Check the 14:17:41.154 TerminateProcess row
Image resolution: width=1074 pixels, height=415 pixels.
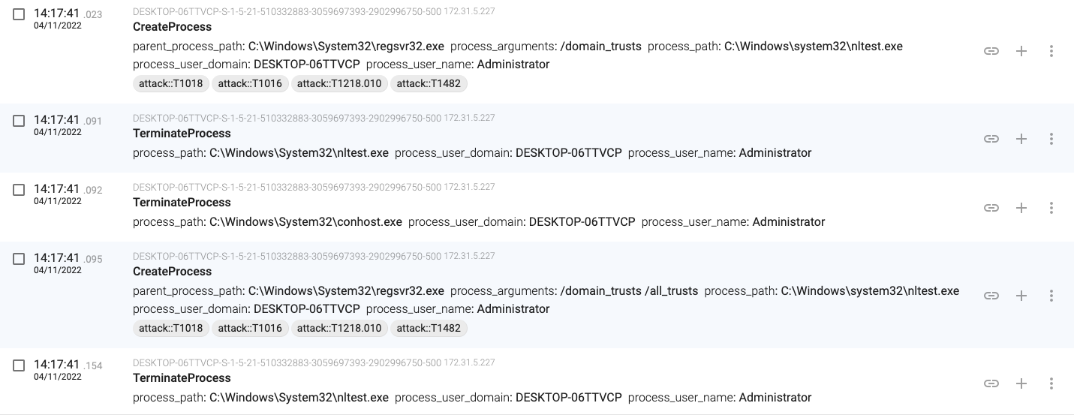19,365
